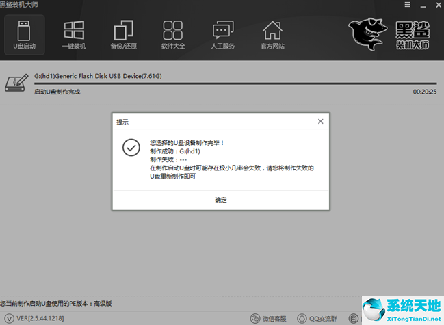Click the 制作成功：G:(hd1) line
The height and width of the screenshot is (325, 444).
tap(175, 151)
